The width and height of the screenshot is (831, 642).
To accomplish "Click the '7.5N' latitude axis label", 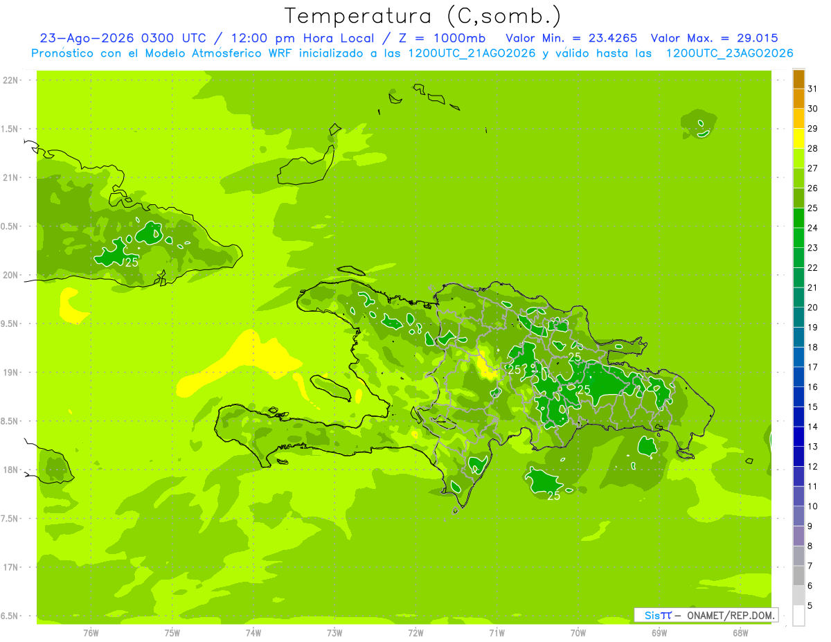I will coord(10,519).
